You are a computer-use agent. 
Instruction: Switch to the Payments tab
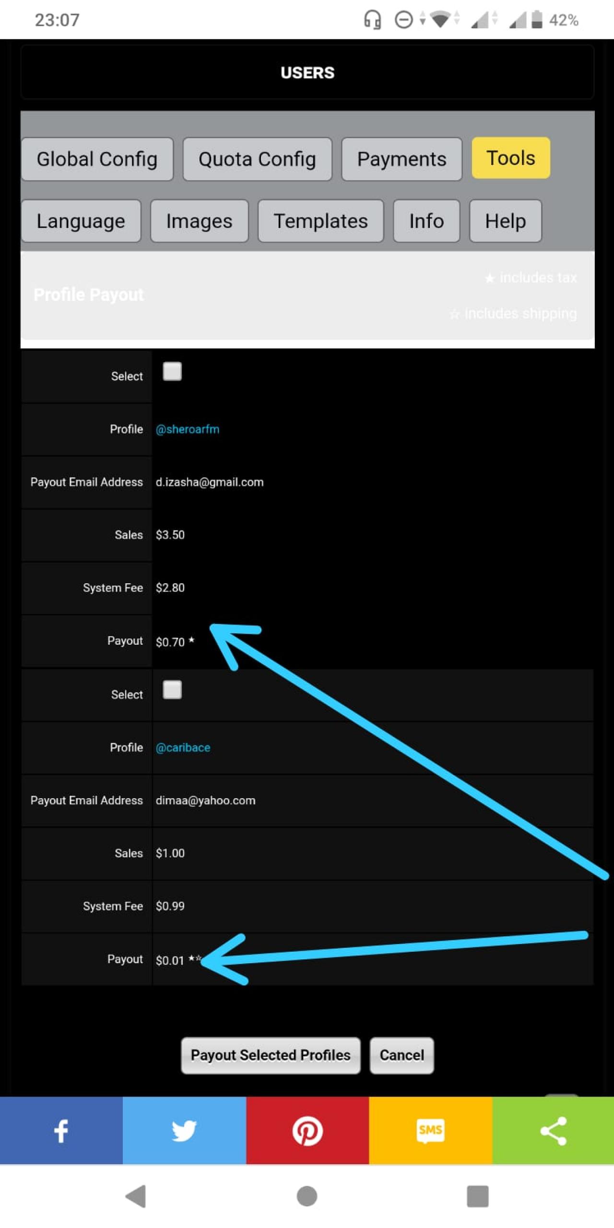pos(401,159)
